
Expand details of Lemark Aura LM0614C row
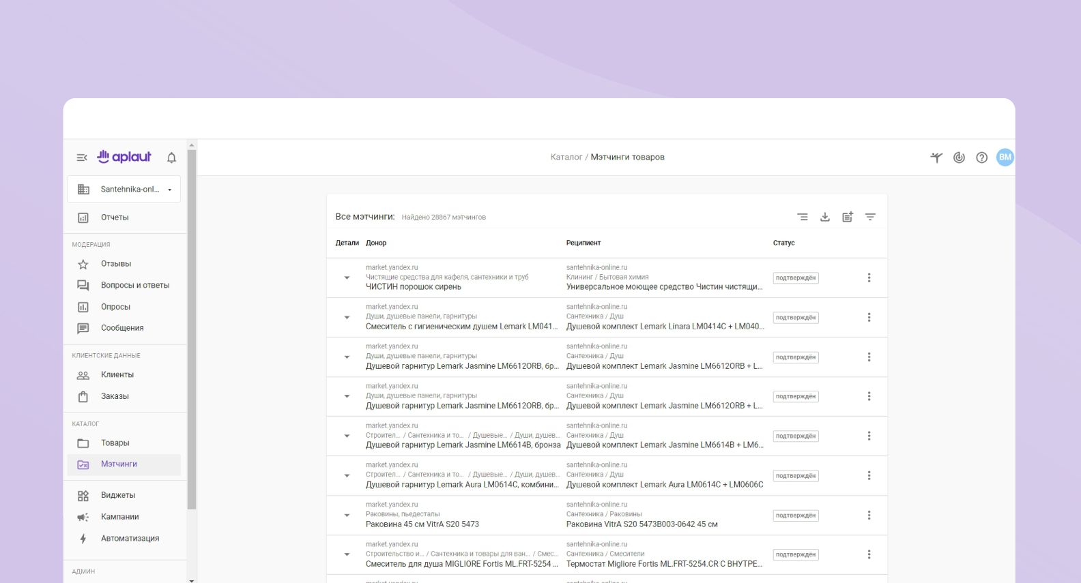347,476
